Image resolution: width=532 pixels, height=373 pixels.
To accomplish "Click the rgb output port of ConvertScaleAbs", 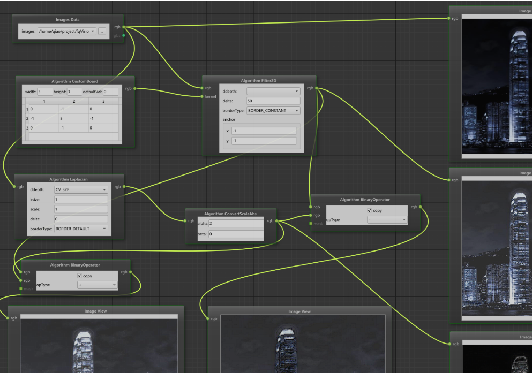I will click(x=278, y=220).
